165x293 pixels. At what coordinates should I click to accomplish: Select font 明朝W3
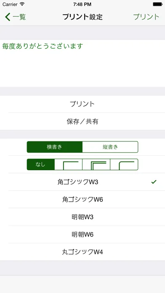[x=82, y=217]
